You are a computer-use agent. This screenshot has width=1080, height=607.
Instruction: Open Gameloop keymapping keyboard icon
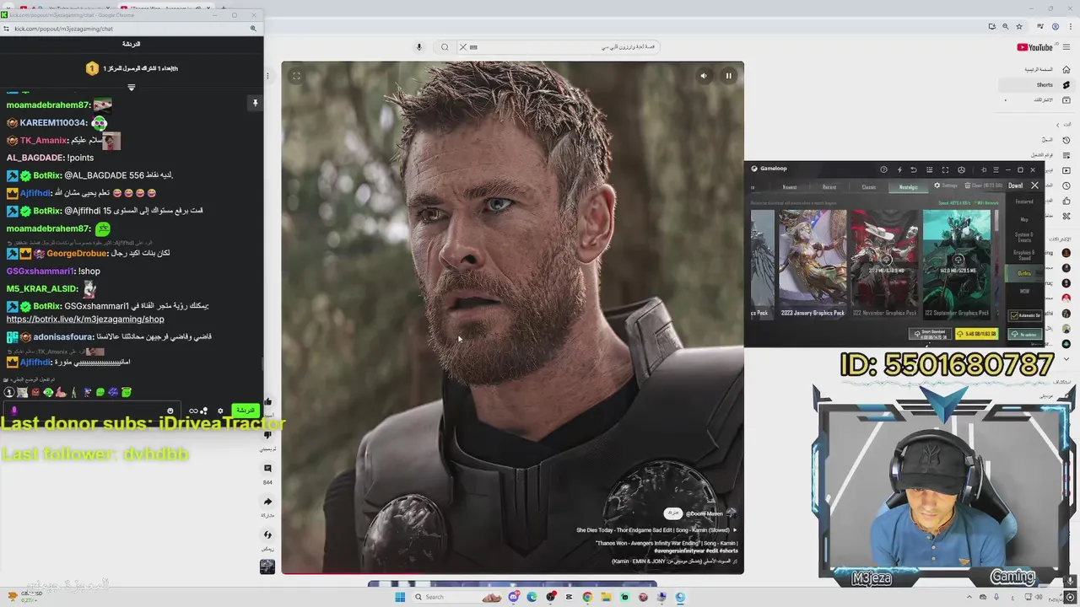pos(929,169)
